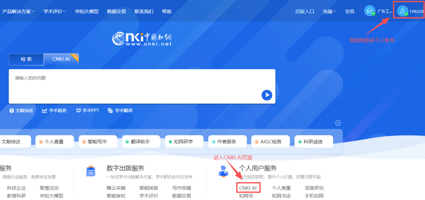
Task: Open 学术翻译 translation tool
Action: point(120,111)
